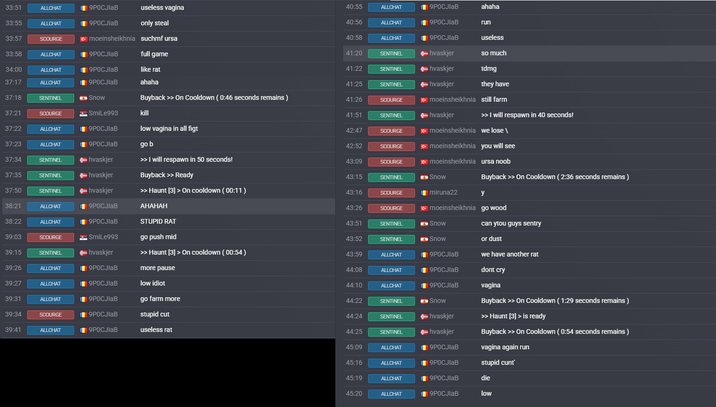Open player name miruna22
This screenshot has height=407, width=716.
click(443, 192)
